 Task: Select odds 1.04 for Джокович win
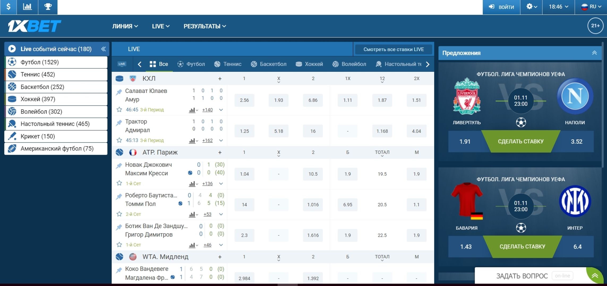(x=244, y=174)
